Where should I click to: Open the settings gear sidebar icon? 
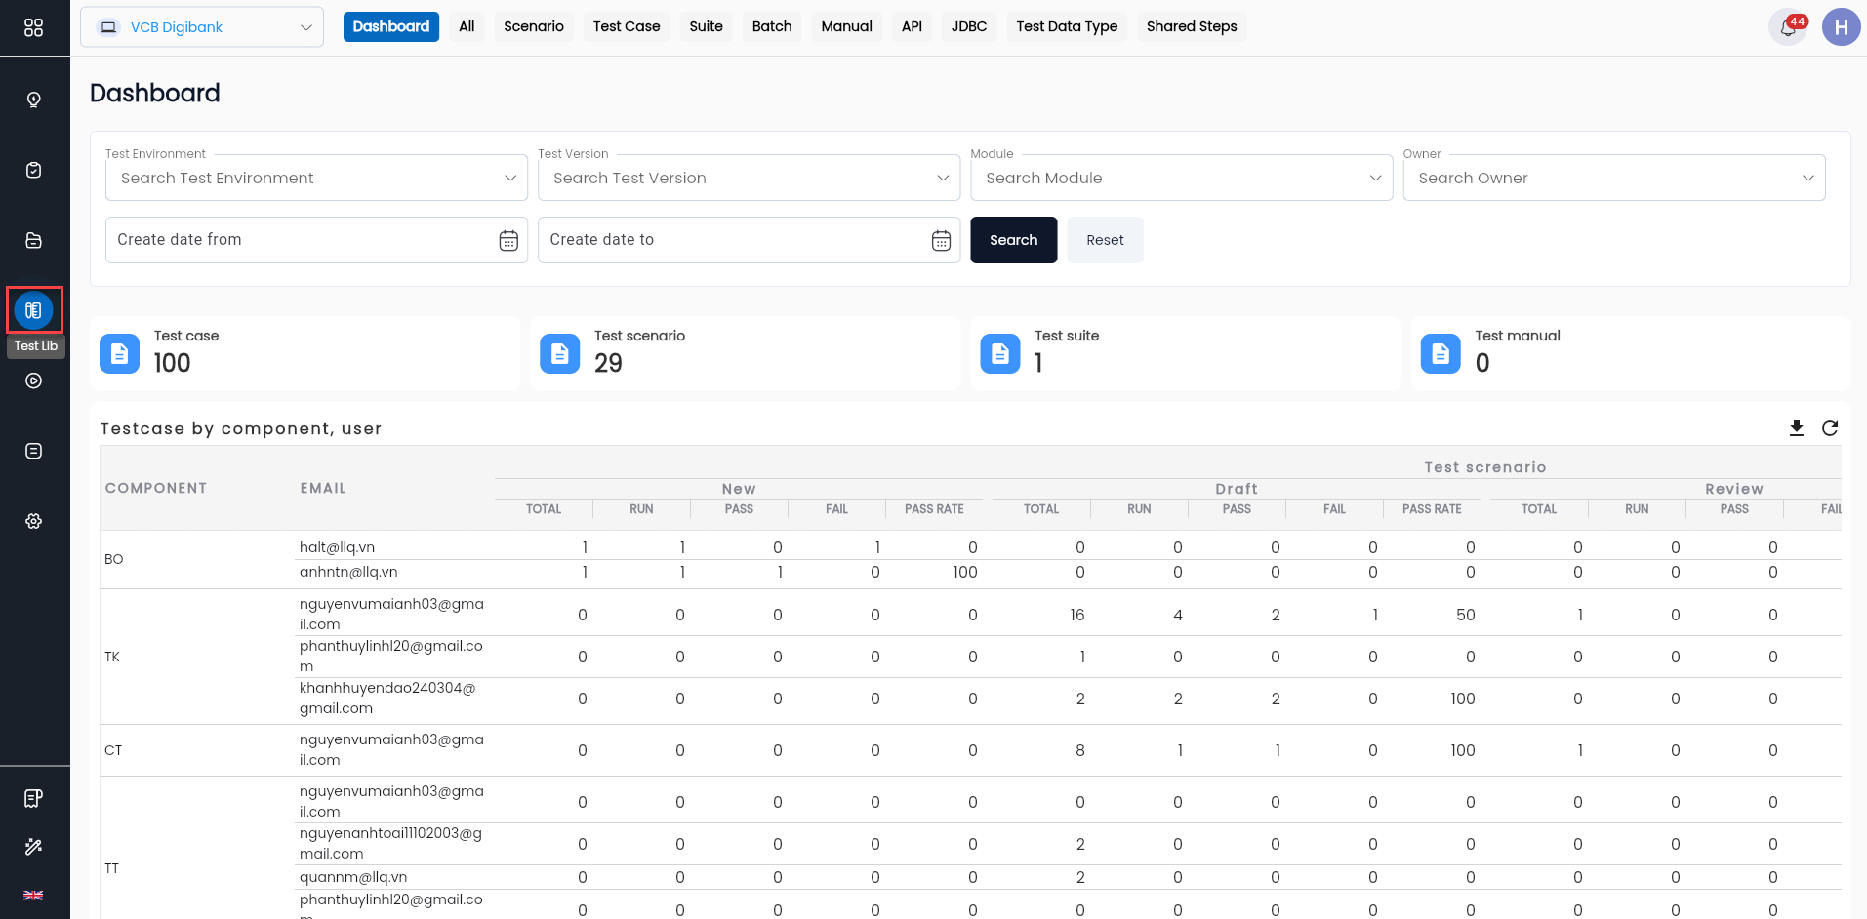point(34,521)
